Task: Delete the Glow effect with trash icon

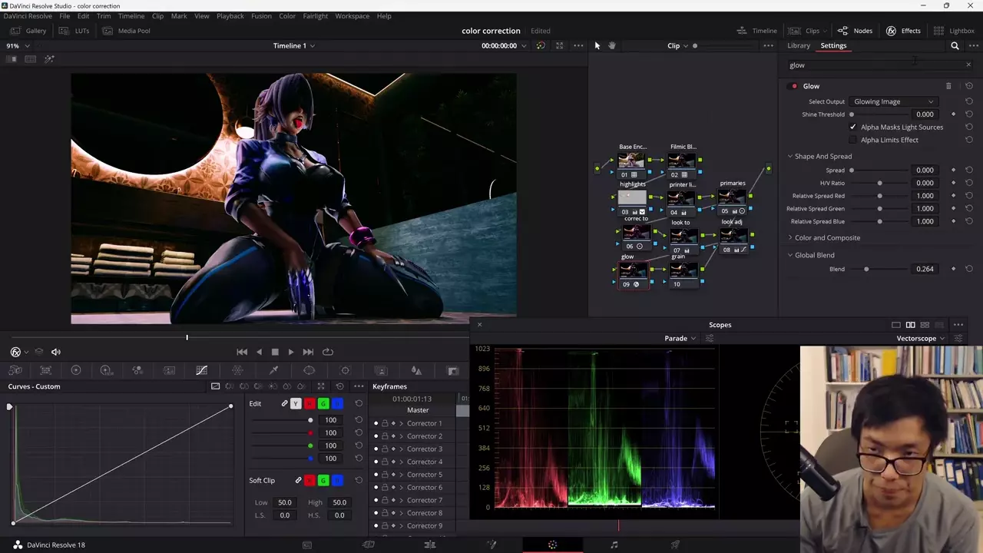Action: click(x=948, y=86)
